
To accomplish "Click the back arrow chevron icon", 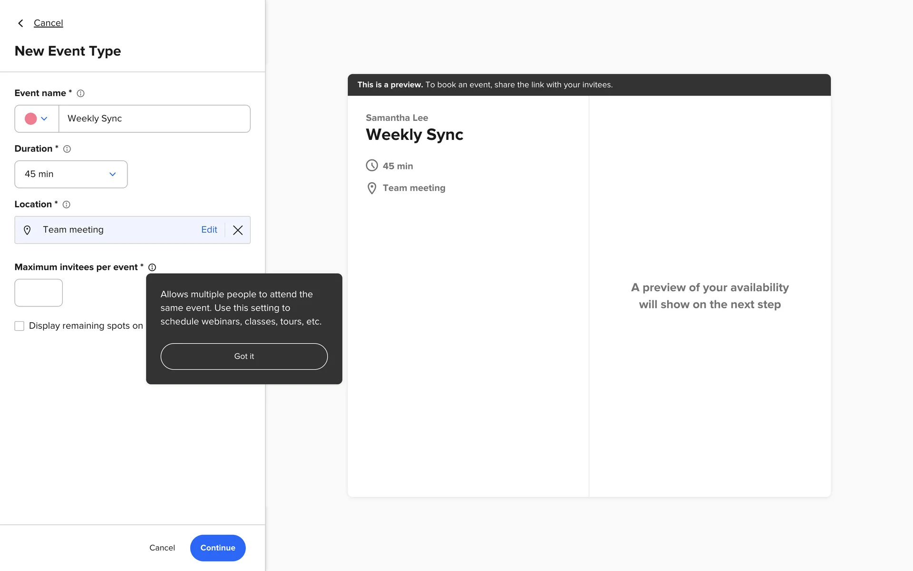I will 20,23.
